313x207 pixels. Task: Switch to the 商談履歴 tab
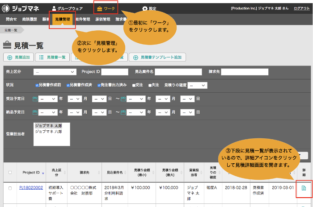[30, 19]
